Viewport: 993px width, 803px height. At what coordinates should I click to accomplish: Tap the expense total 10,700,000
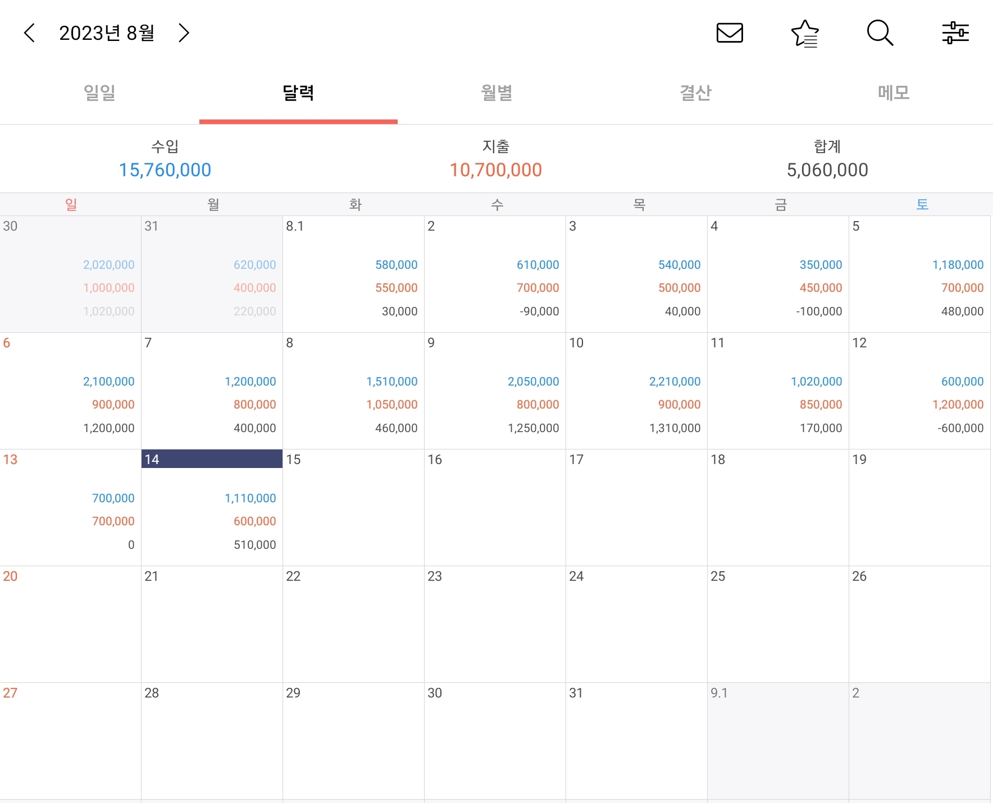496,170
